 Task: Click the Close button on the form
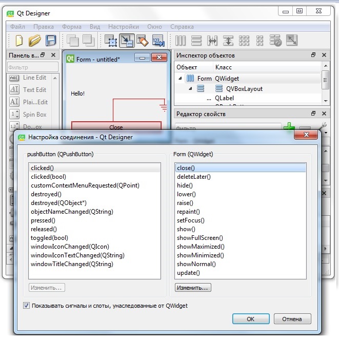point(116,127)
